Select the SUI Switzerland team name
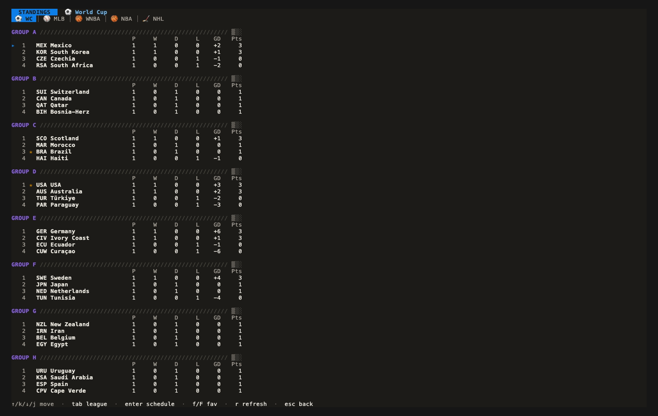Screen dimensions: 658x416 (x=63, y=92)
